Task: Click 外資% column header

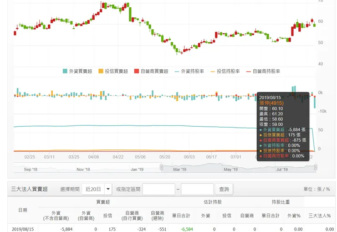Action: pyautogui.click(x=294, y=216)
